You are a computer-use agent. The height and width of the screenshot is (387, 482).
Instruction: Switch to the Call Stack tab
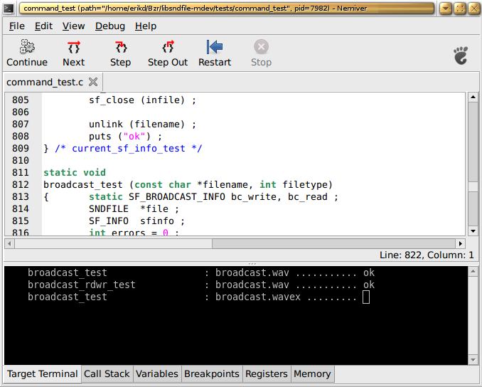(107, 373)
